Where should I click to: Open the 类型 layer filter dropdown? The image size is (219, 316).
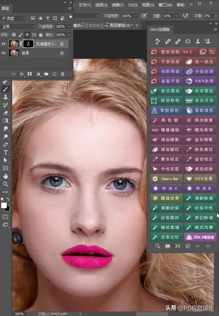pyautogui.click(x=13, y=18)
